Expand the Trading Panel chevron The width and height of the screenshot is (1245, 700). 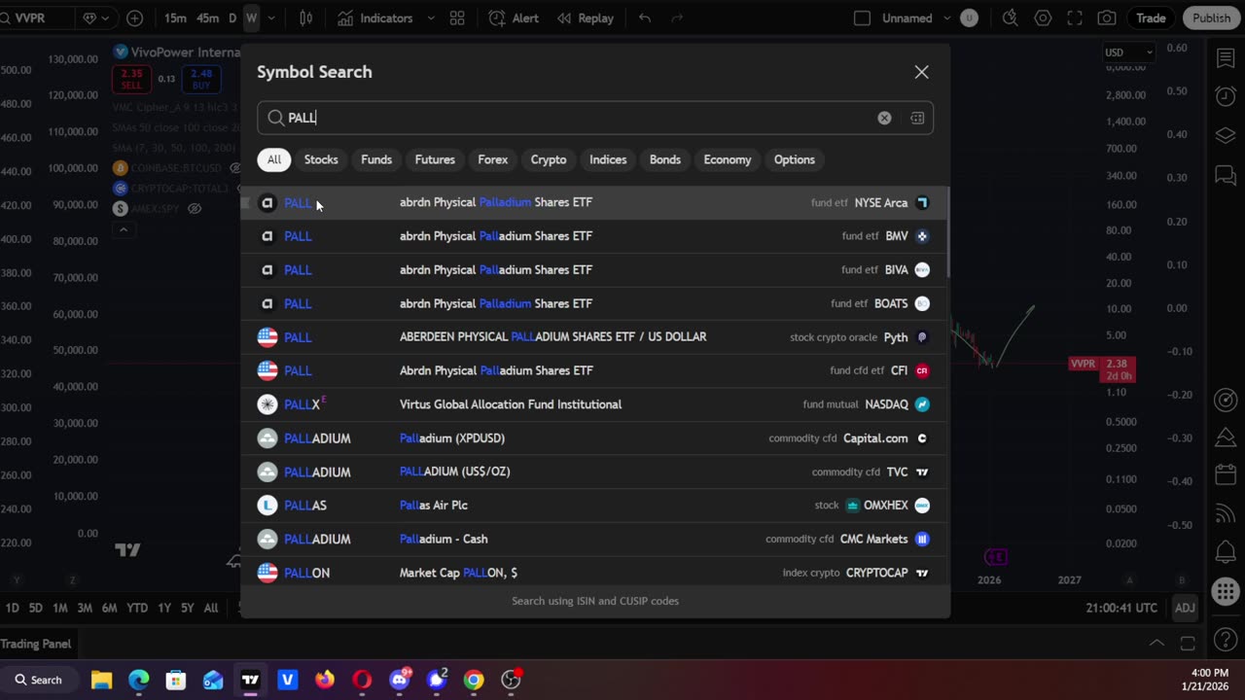pos(1156,644)
